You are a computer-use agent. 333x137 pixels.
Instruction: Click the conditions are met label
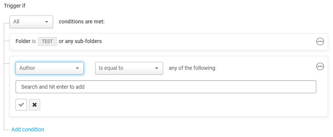point(82,22)
